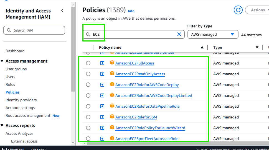
Task: Open the Filter by Type dropdown
Action: 213,34
